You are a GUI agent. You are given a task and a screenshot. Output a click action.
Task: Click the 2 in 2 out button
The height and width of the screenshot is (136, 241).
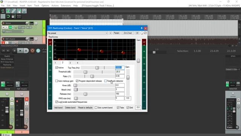coord(128,33)
